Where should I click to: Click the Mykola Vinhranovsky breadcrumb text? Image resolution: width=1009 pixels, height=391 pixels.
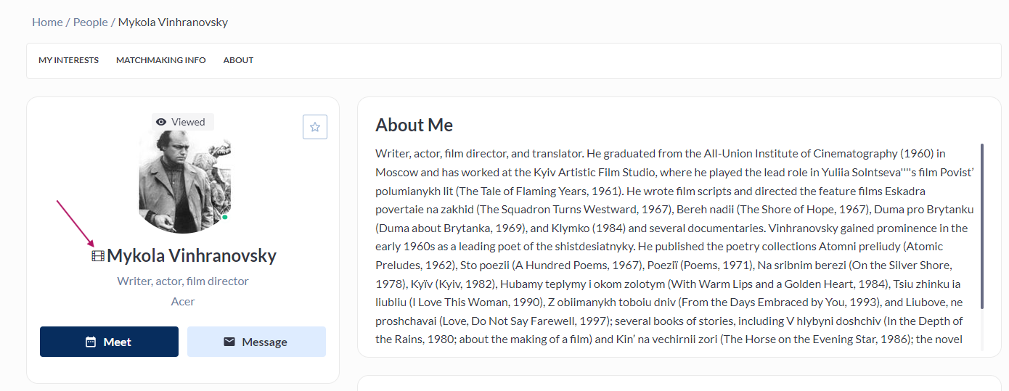[x=173, y=22]
